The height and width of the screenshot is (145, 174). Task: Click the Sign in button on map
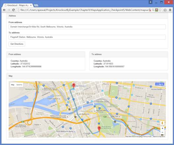pos(160,84)
